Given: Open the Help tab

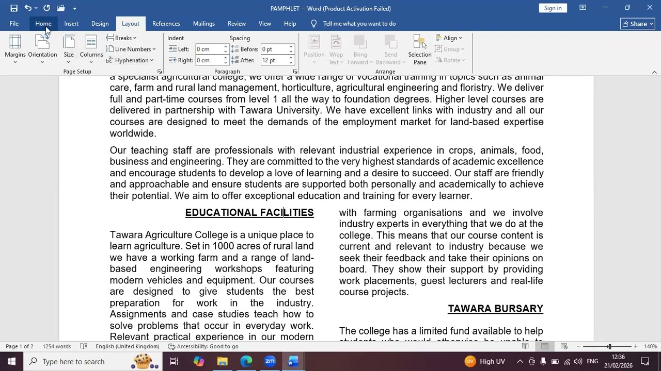Looking at the screenshot, I should [290, 24].
